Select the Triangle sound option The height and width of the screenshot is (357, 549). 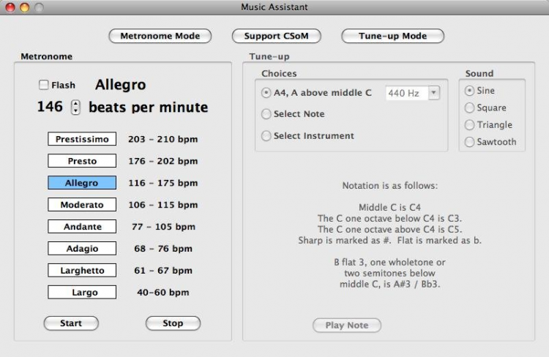470,125
